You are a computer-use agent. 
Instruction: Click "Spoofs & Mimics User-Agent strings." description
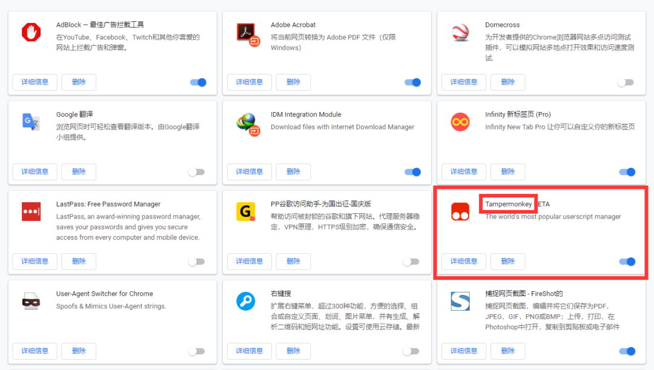click(x=111, y=306)
